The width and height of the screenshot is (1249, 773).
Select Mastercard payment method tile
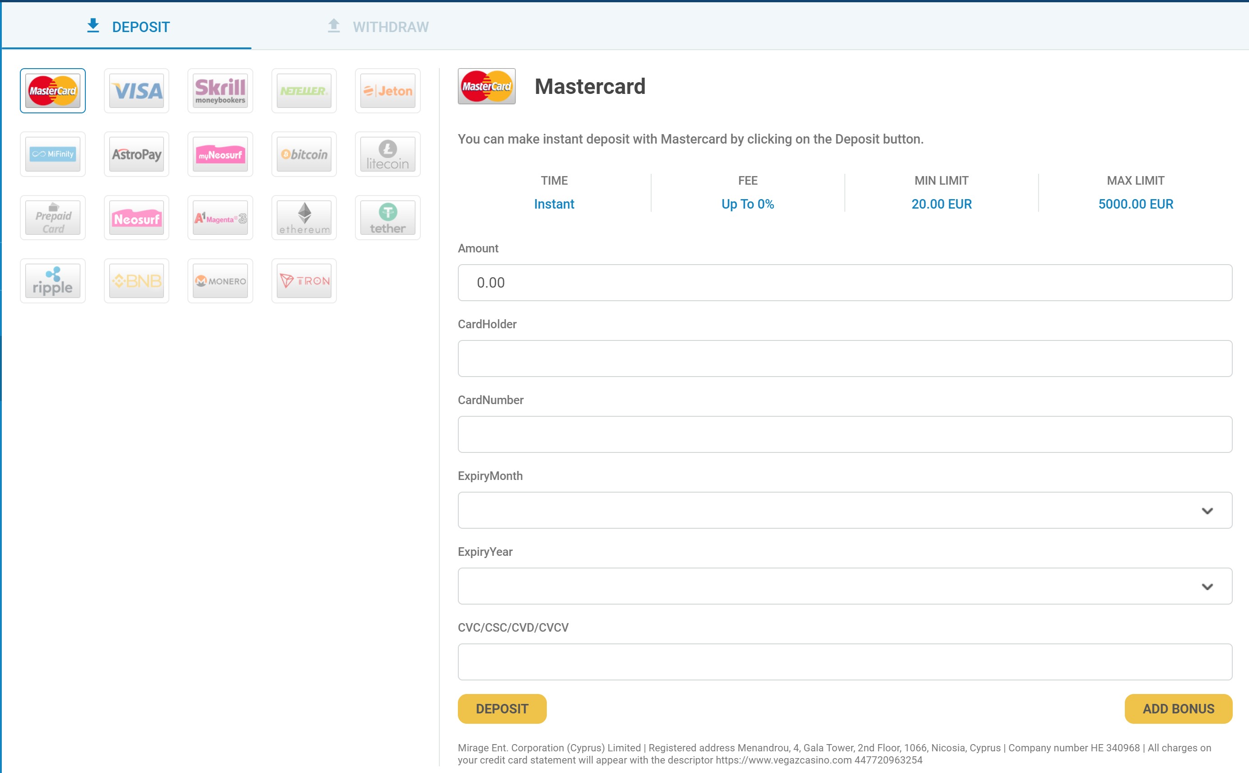(53, 90)
